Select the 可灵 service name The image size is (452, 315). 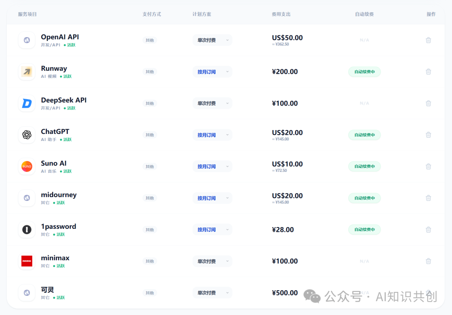tap(47, 289)
